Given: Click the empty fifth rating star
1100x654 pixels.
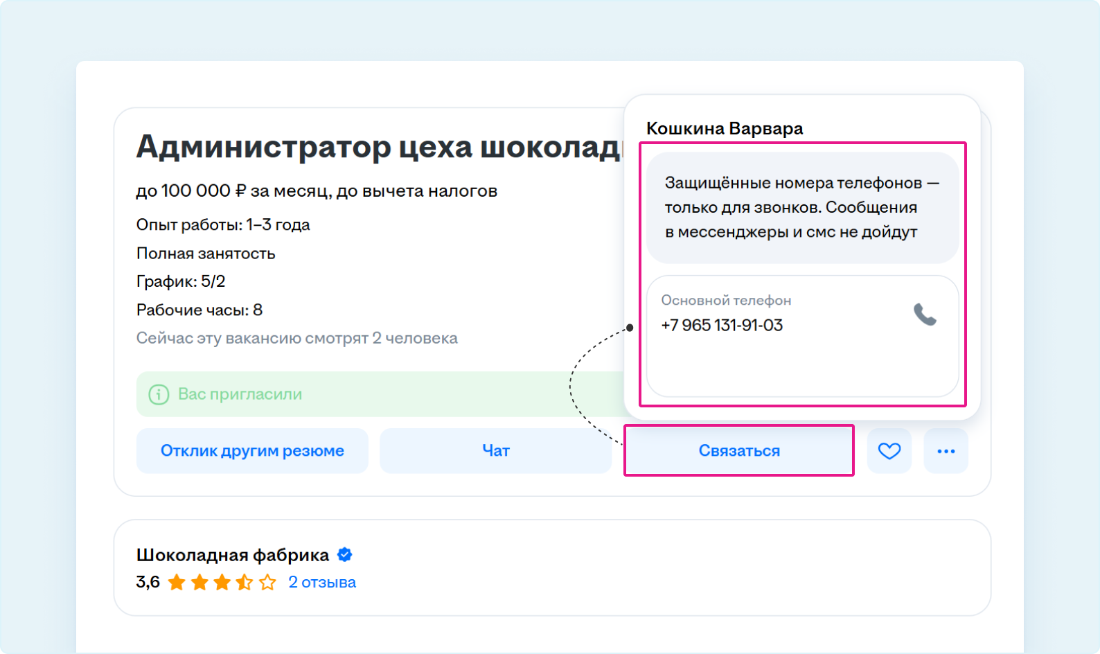Looking at the screenshot, I should point(267,582).
